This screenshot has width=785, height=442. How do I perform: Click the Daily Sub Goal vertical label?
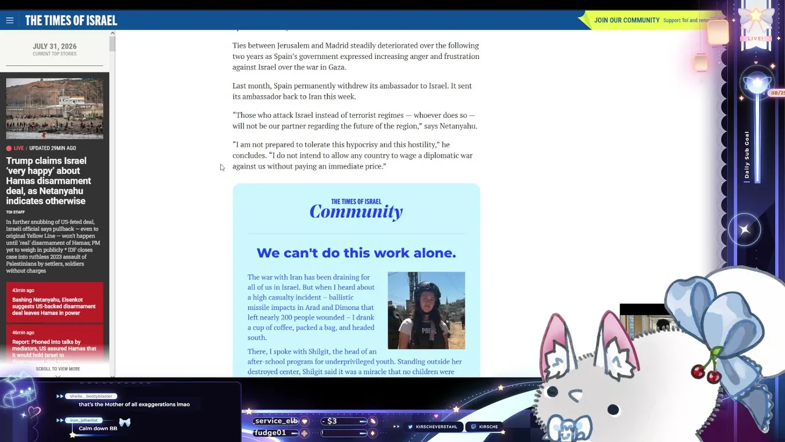point(747,155)
